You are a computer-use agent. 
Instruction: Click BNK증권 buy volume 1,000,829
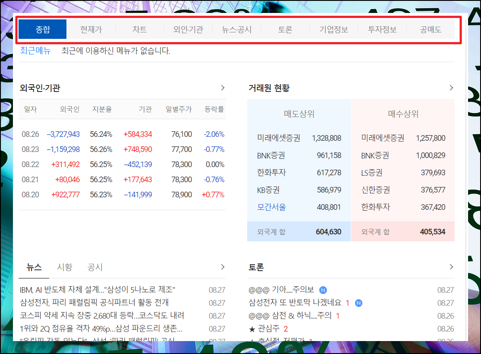coord(431,155)
